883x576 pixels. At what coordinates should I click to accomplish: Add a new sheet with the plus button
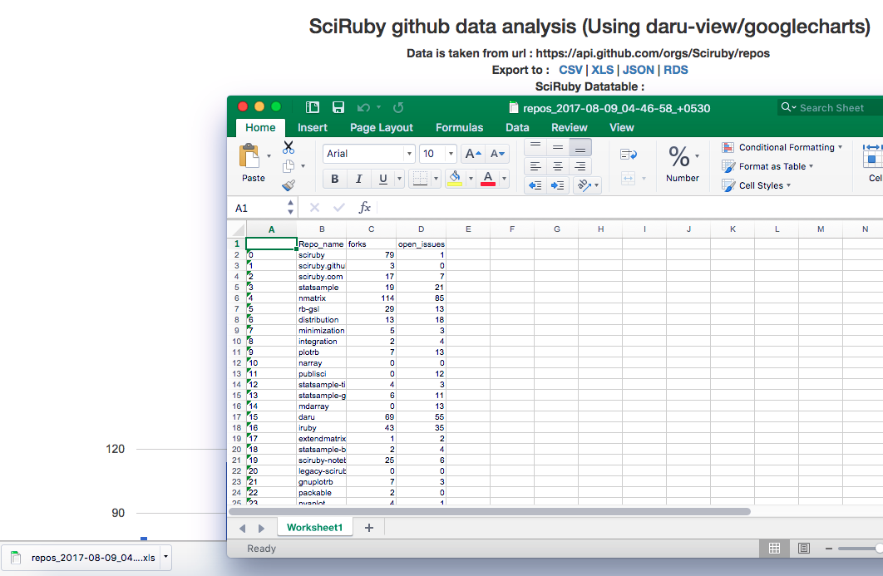point(369,527)
